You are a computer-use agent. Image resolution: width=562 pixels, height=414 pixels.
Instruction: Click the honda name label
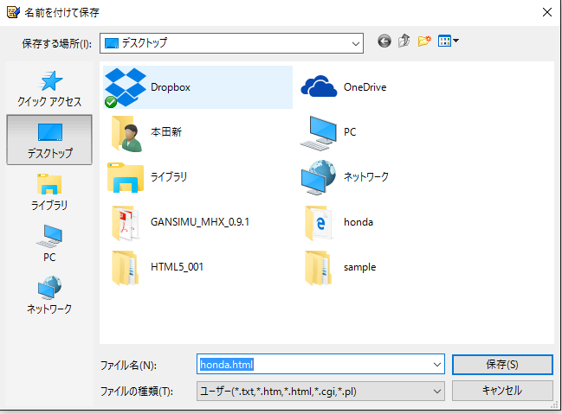point(359,222)
